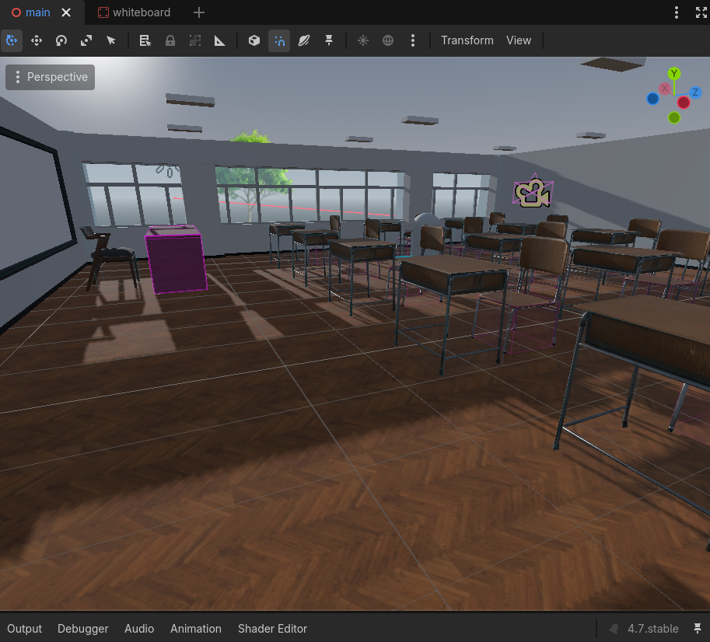Open the Shader Editor bottom panel
This screenshot has height=642, width=710.
[x=272, y=629]
